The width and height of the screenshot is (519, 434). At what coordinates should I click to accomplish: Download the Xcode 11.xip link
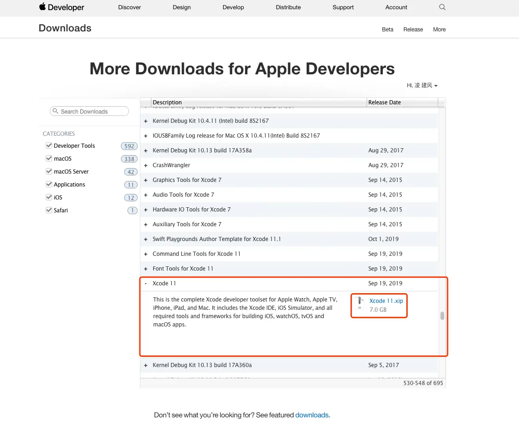click(x=386, y=301)
